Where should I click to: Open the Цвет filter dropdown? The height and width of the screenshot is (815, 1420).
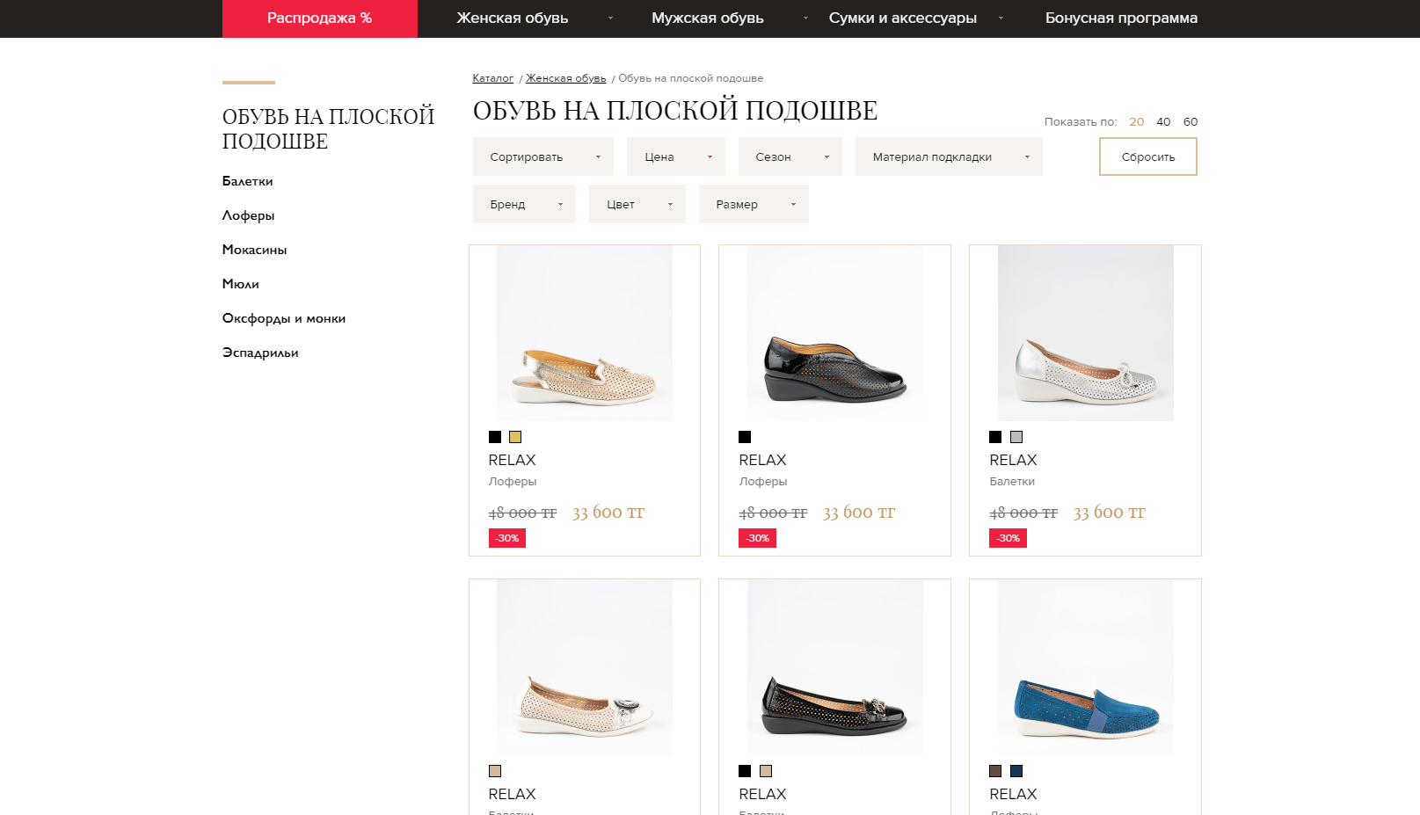click(x=637, y=204)
